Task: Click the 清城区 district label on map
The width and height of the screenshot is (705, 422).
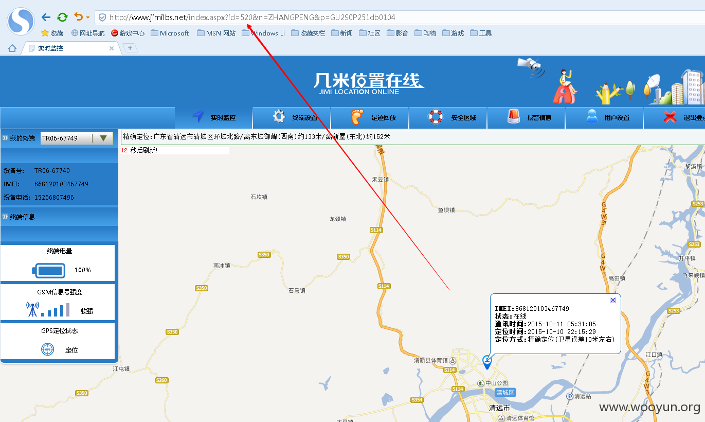Action: [x=505, y=393]
